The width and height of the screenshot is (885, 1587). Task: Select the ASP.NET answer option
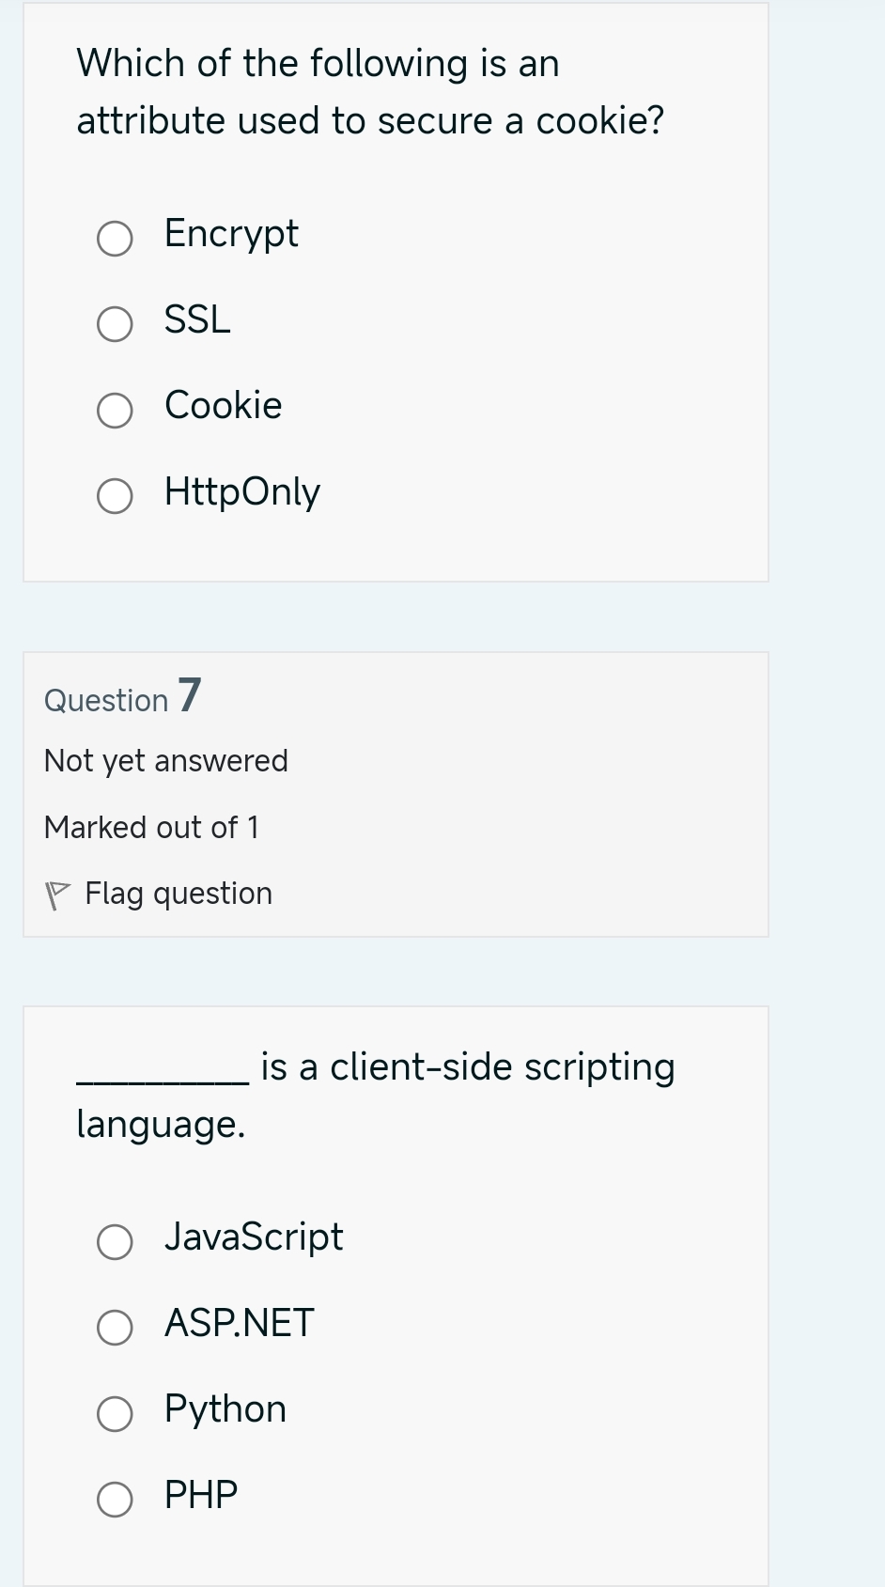(114, 1328)
